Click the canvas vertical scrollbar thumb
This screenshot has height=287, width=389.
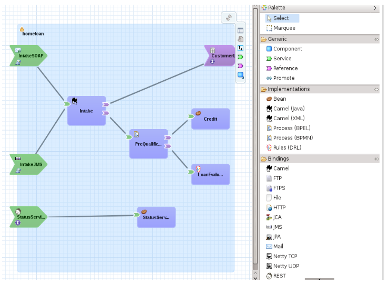coord(255,136)
